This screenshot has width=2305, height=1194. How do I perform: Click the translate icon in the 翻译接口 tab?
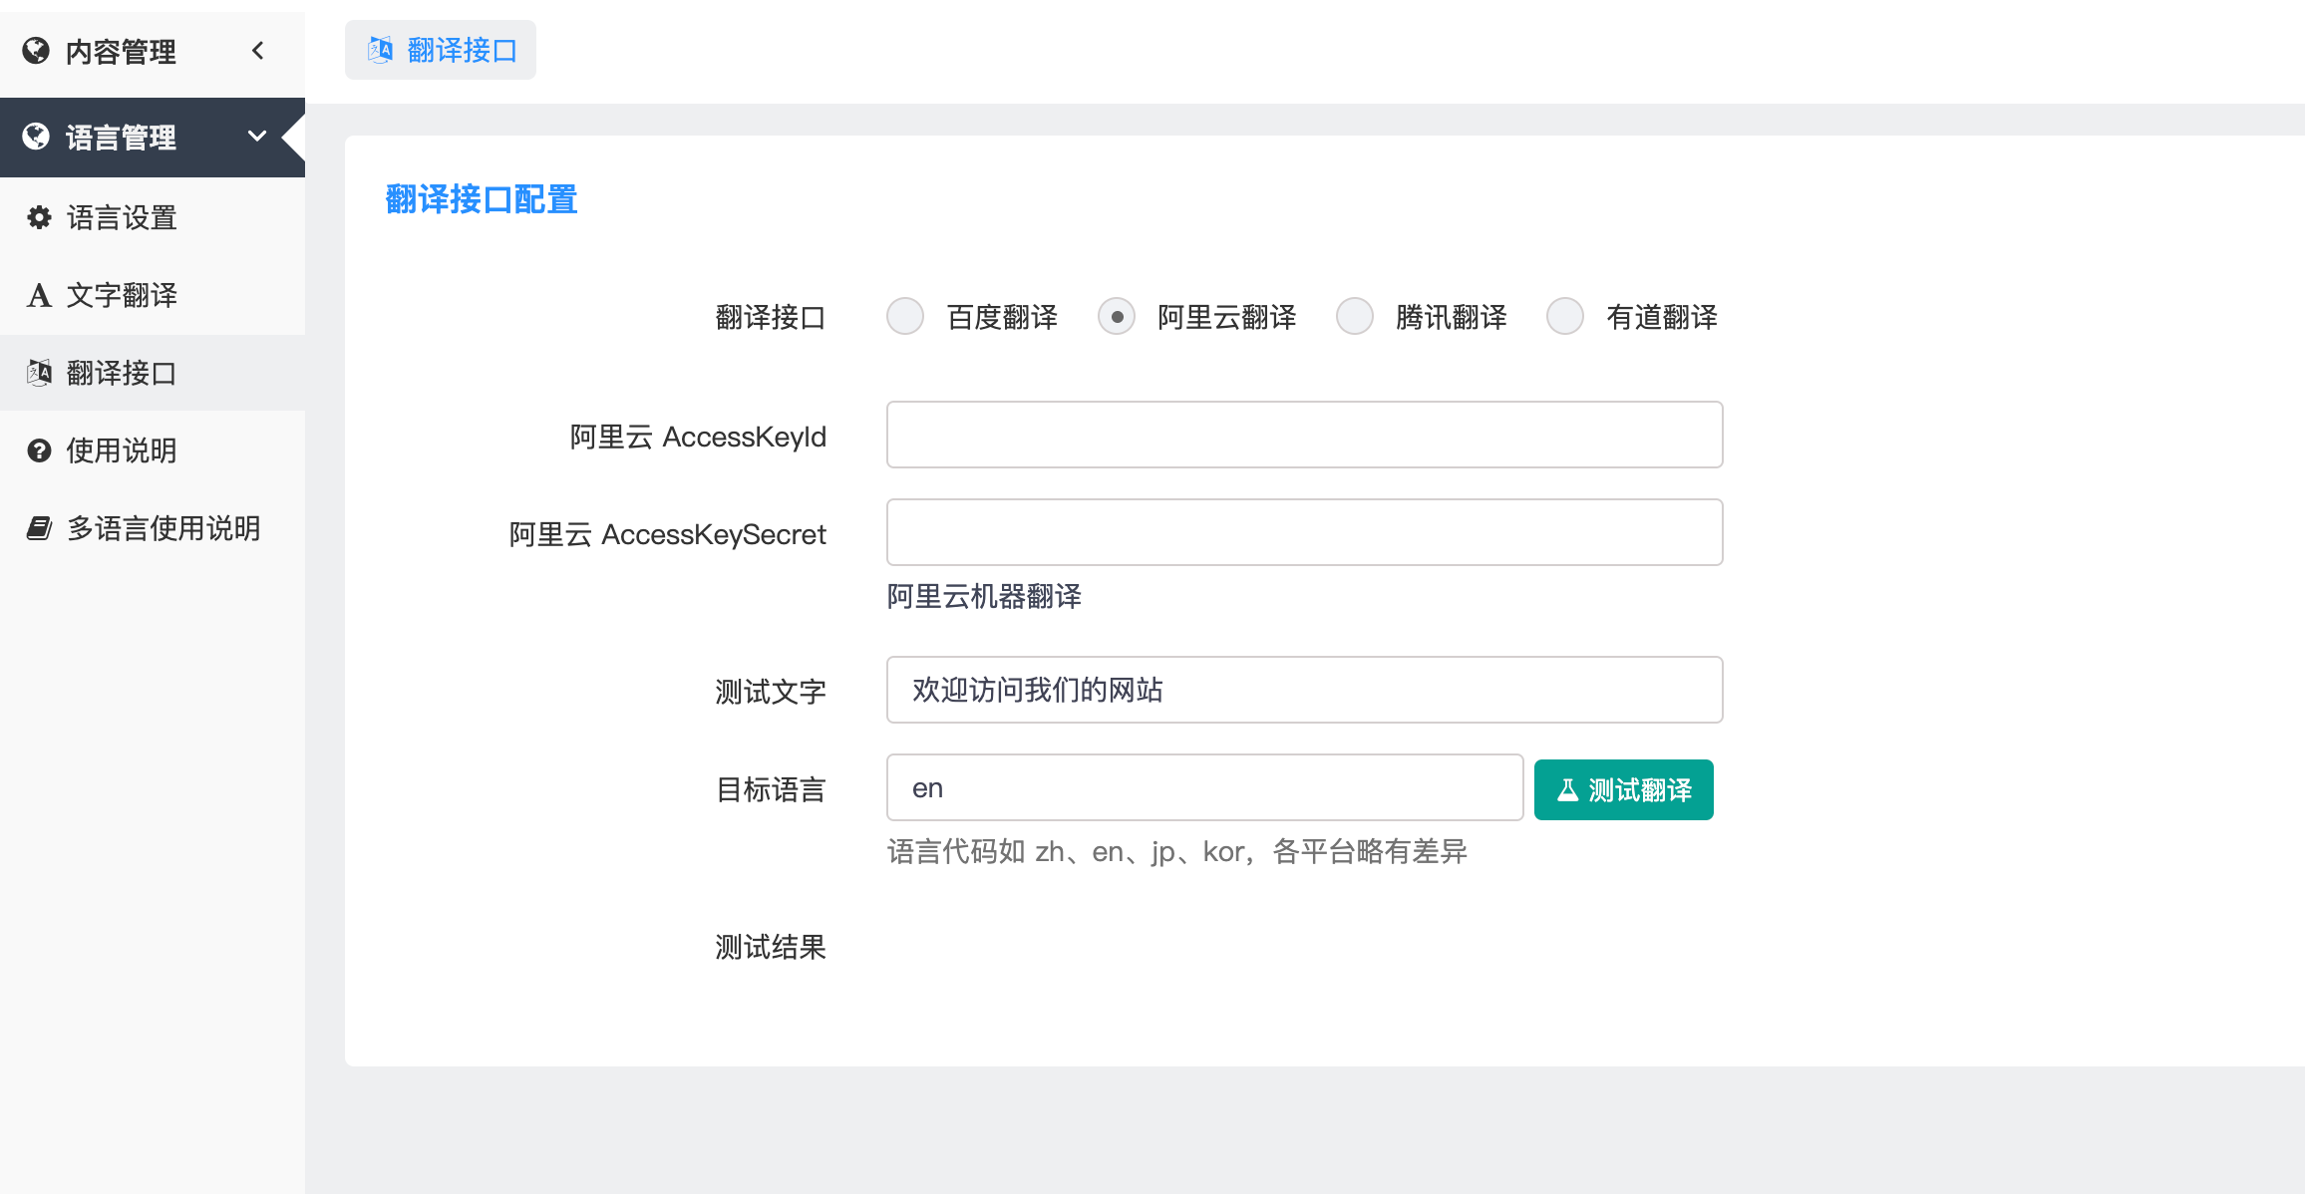(380, 50)
